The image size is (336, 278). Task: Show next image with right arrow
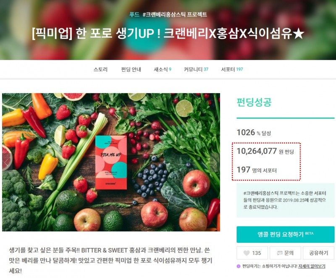pos(215,163)
